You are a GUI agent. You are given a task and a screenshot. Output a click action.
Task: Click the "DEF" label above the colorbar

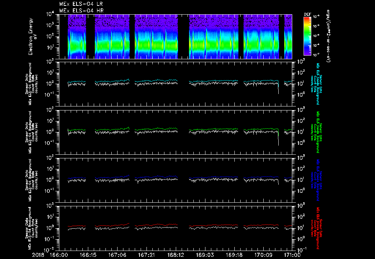(308, 14)
